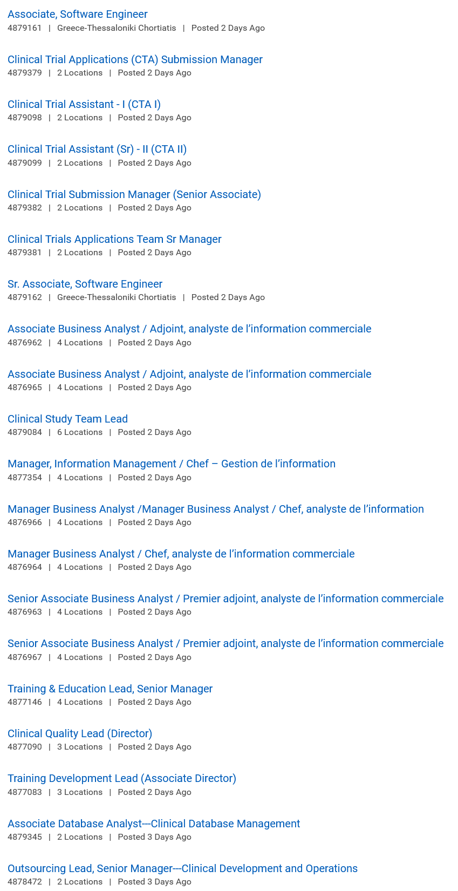Viewport: 458px width, 891px height.
Task: Open Manager Business Analyst job numbered 4876964
Action: click(181, 554)
